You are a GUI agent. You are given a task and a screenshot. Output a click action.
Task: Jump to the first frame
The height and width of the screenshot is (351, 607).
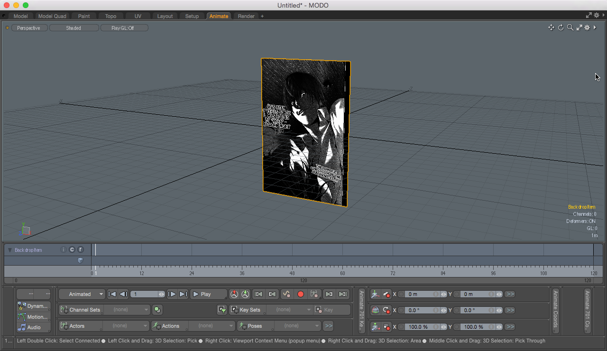tap(112, 294)
